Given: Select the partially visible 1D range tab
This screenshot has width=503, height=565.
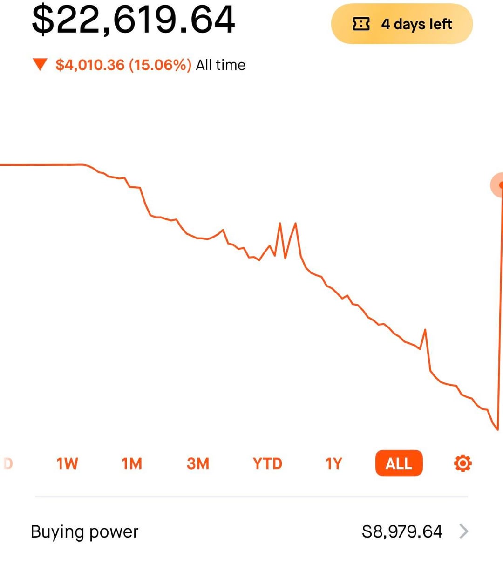Looking at the screenshot, I should pyautogui.click(x=7, y=464).
